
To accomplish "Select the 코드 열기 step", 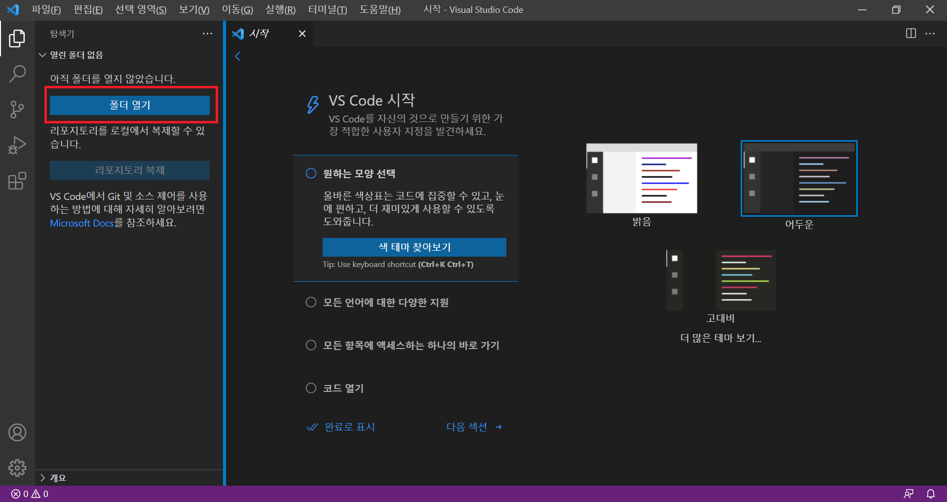I will click(x=335, y=388).
